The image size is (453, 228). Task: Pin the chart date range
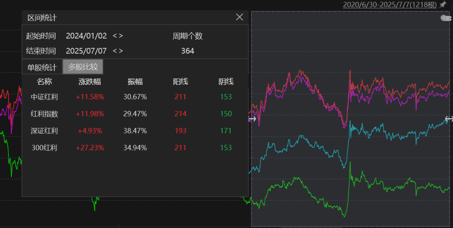point(443,5)
